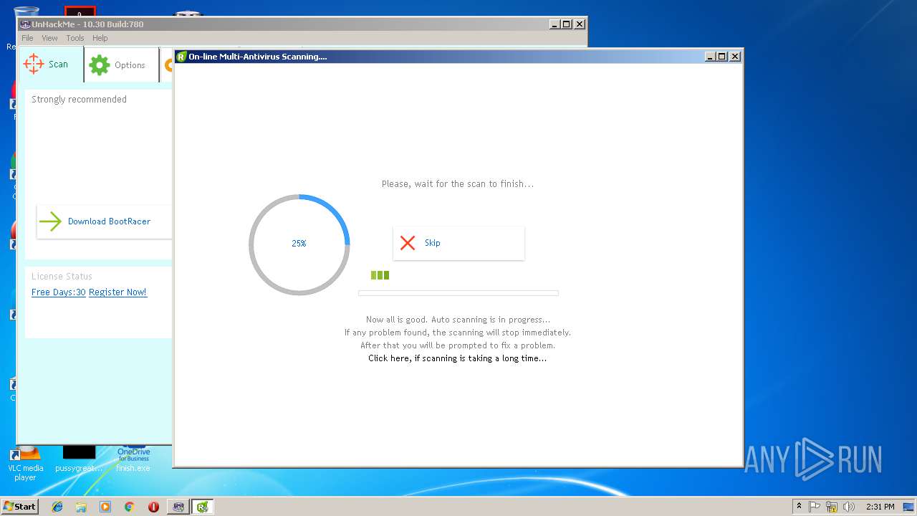Click the green gear Options icon
The image size is (917, 516).
click(x=100, y=65)
